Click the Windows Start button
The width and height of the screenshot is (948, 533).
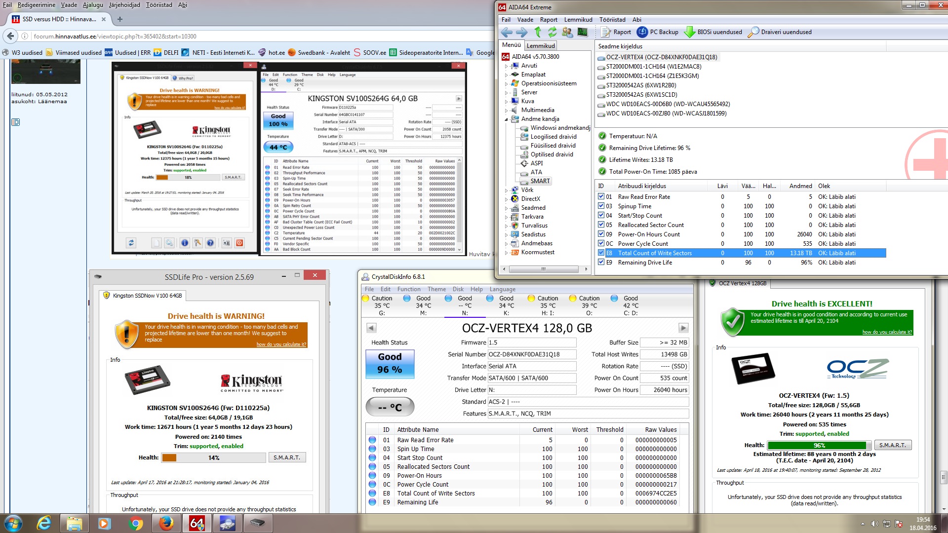[x=13, y=523]
